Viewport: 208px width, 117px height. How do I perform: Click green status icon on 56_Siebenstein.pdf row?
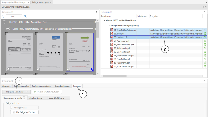[x=205, y=48]
